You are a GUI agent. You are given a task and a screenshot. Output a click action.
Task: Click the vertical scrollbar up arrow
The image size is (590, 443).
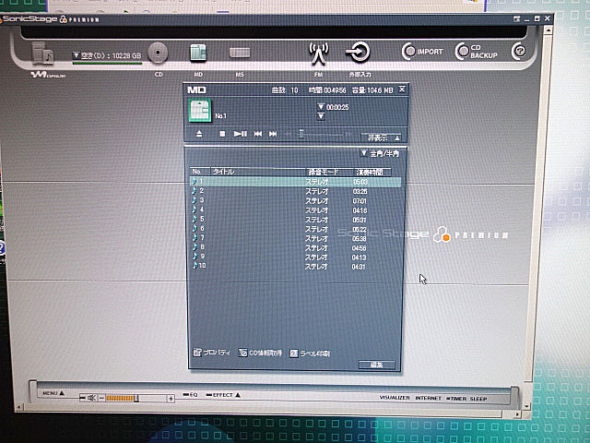click(x=549, y=30)
